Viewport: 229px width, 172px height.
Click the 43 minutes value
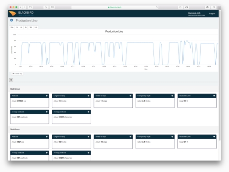pos(62,101)
